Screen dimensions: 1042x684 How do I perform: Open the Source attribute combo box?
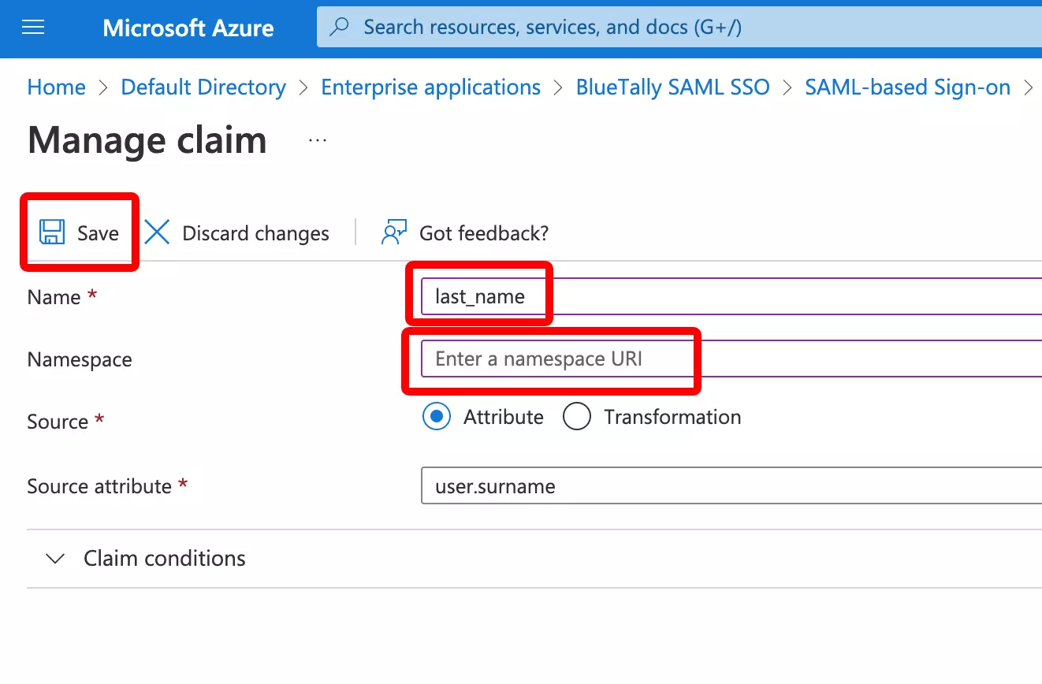point(731,486)
